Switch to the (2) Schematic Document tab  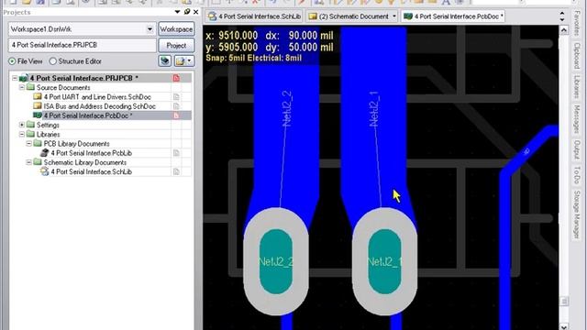(352, 16)
